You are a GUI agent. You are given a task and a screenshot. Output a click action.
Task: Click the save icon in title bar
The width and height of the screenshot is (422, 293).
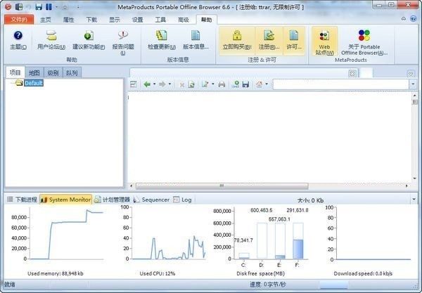tap(39, 7)
